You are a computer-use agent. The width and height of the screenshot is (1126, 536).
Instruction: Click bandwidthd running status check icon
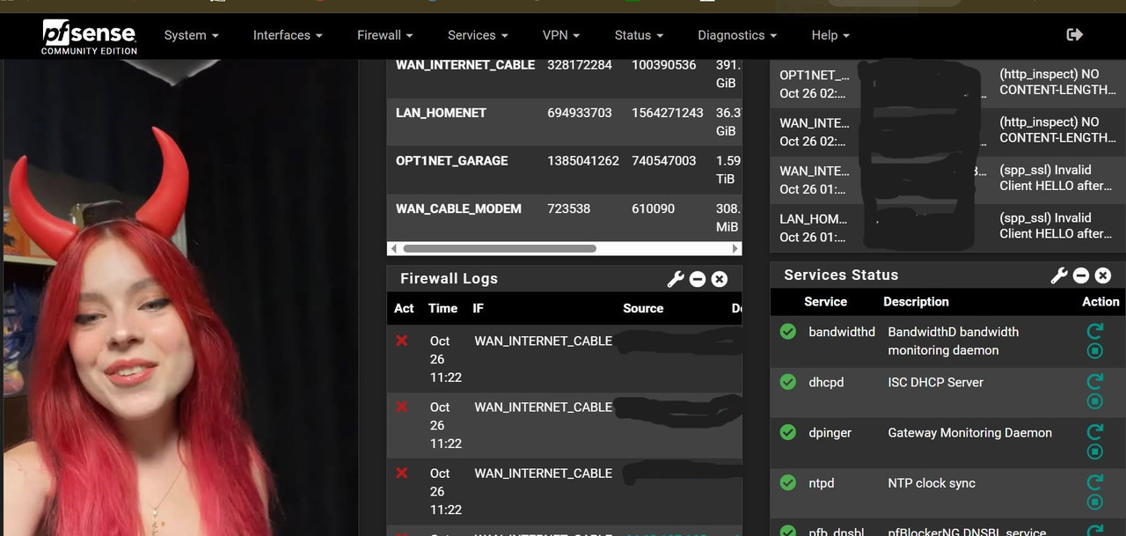(788, 332)
